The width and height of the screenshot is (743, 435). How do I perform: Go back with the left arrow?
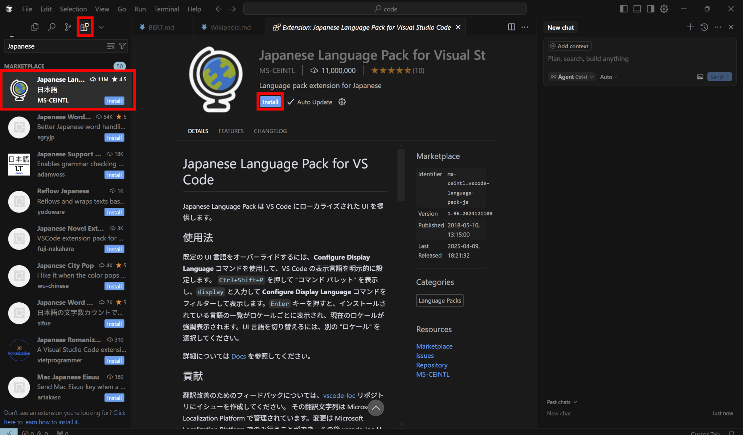219,9
